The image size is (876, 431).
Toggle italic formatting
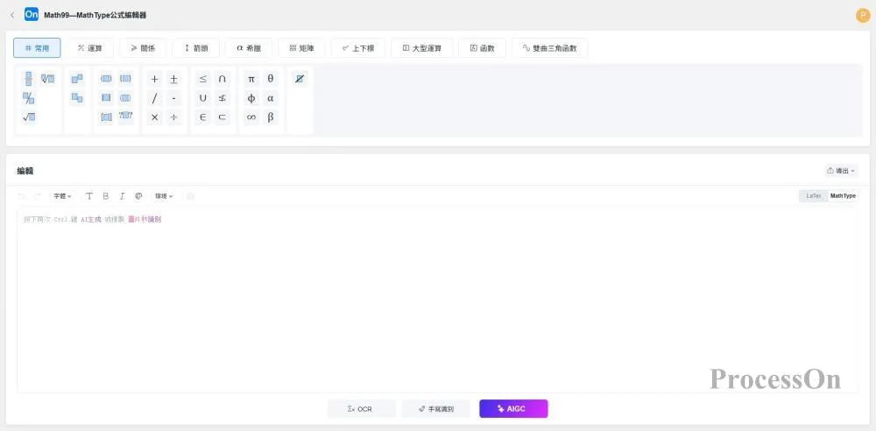pos(122,196)
